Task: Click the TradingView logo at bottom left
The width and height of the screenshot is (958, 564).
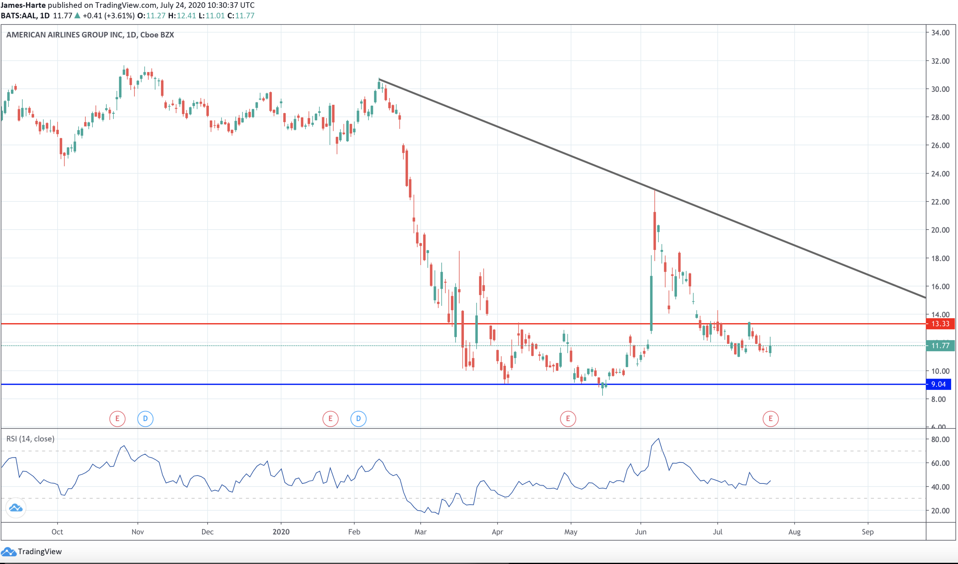Action: (x=31, y=552)
